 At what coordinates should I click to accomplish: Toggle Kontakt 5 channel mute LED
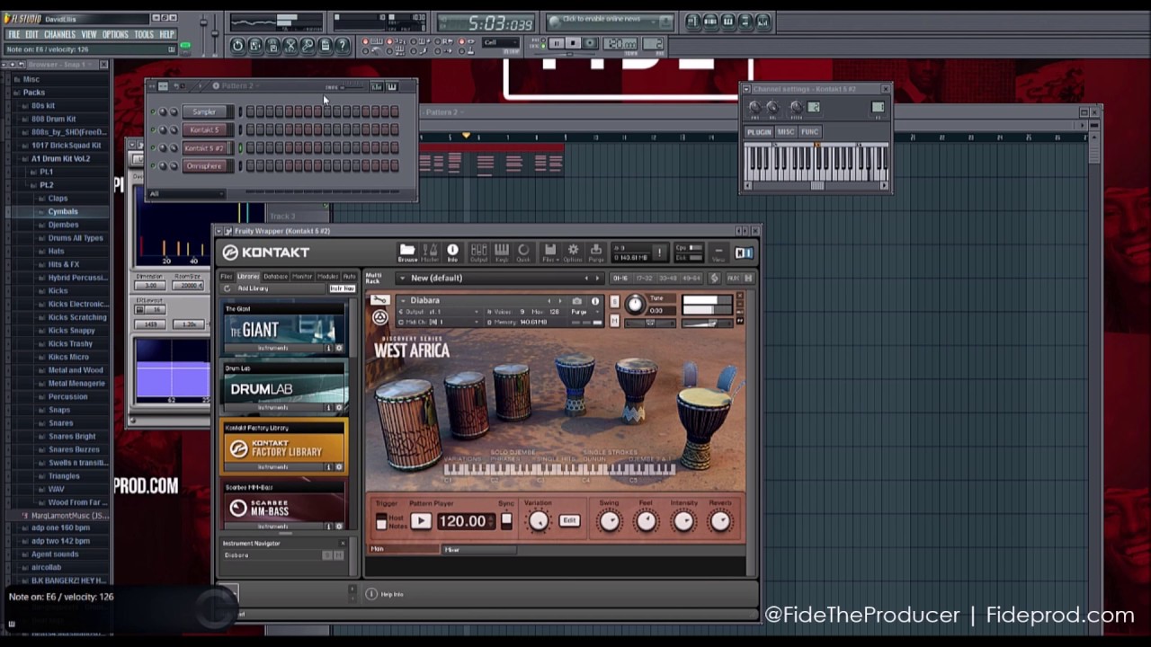pos(153,130)
